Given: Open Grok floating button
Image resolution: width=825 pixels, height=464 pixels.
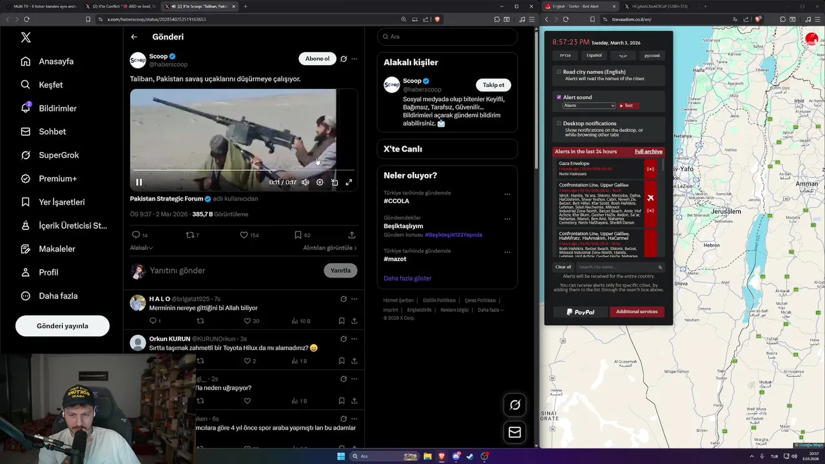Looking at the screenshot, I should pos(514,405).
